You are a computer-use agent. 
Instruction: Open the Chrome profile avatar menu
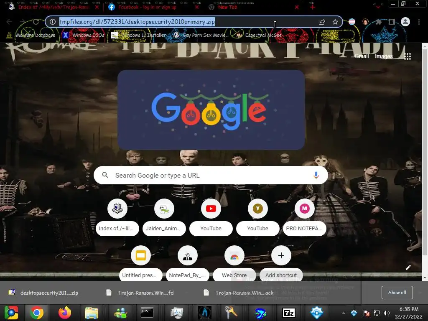click(405, 22)
